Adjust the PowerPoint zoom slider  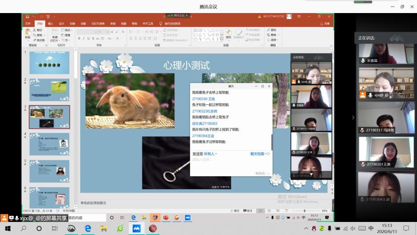(x=305, y=211)
